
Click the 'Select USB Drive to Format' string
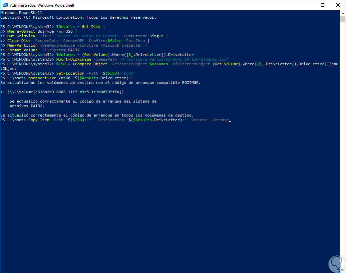pos(87,36)
